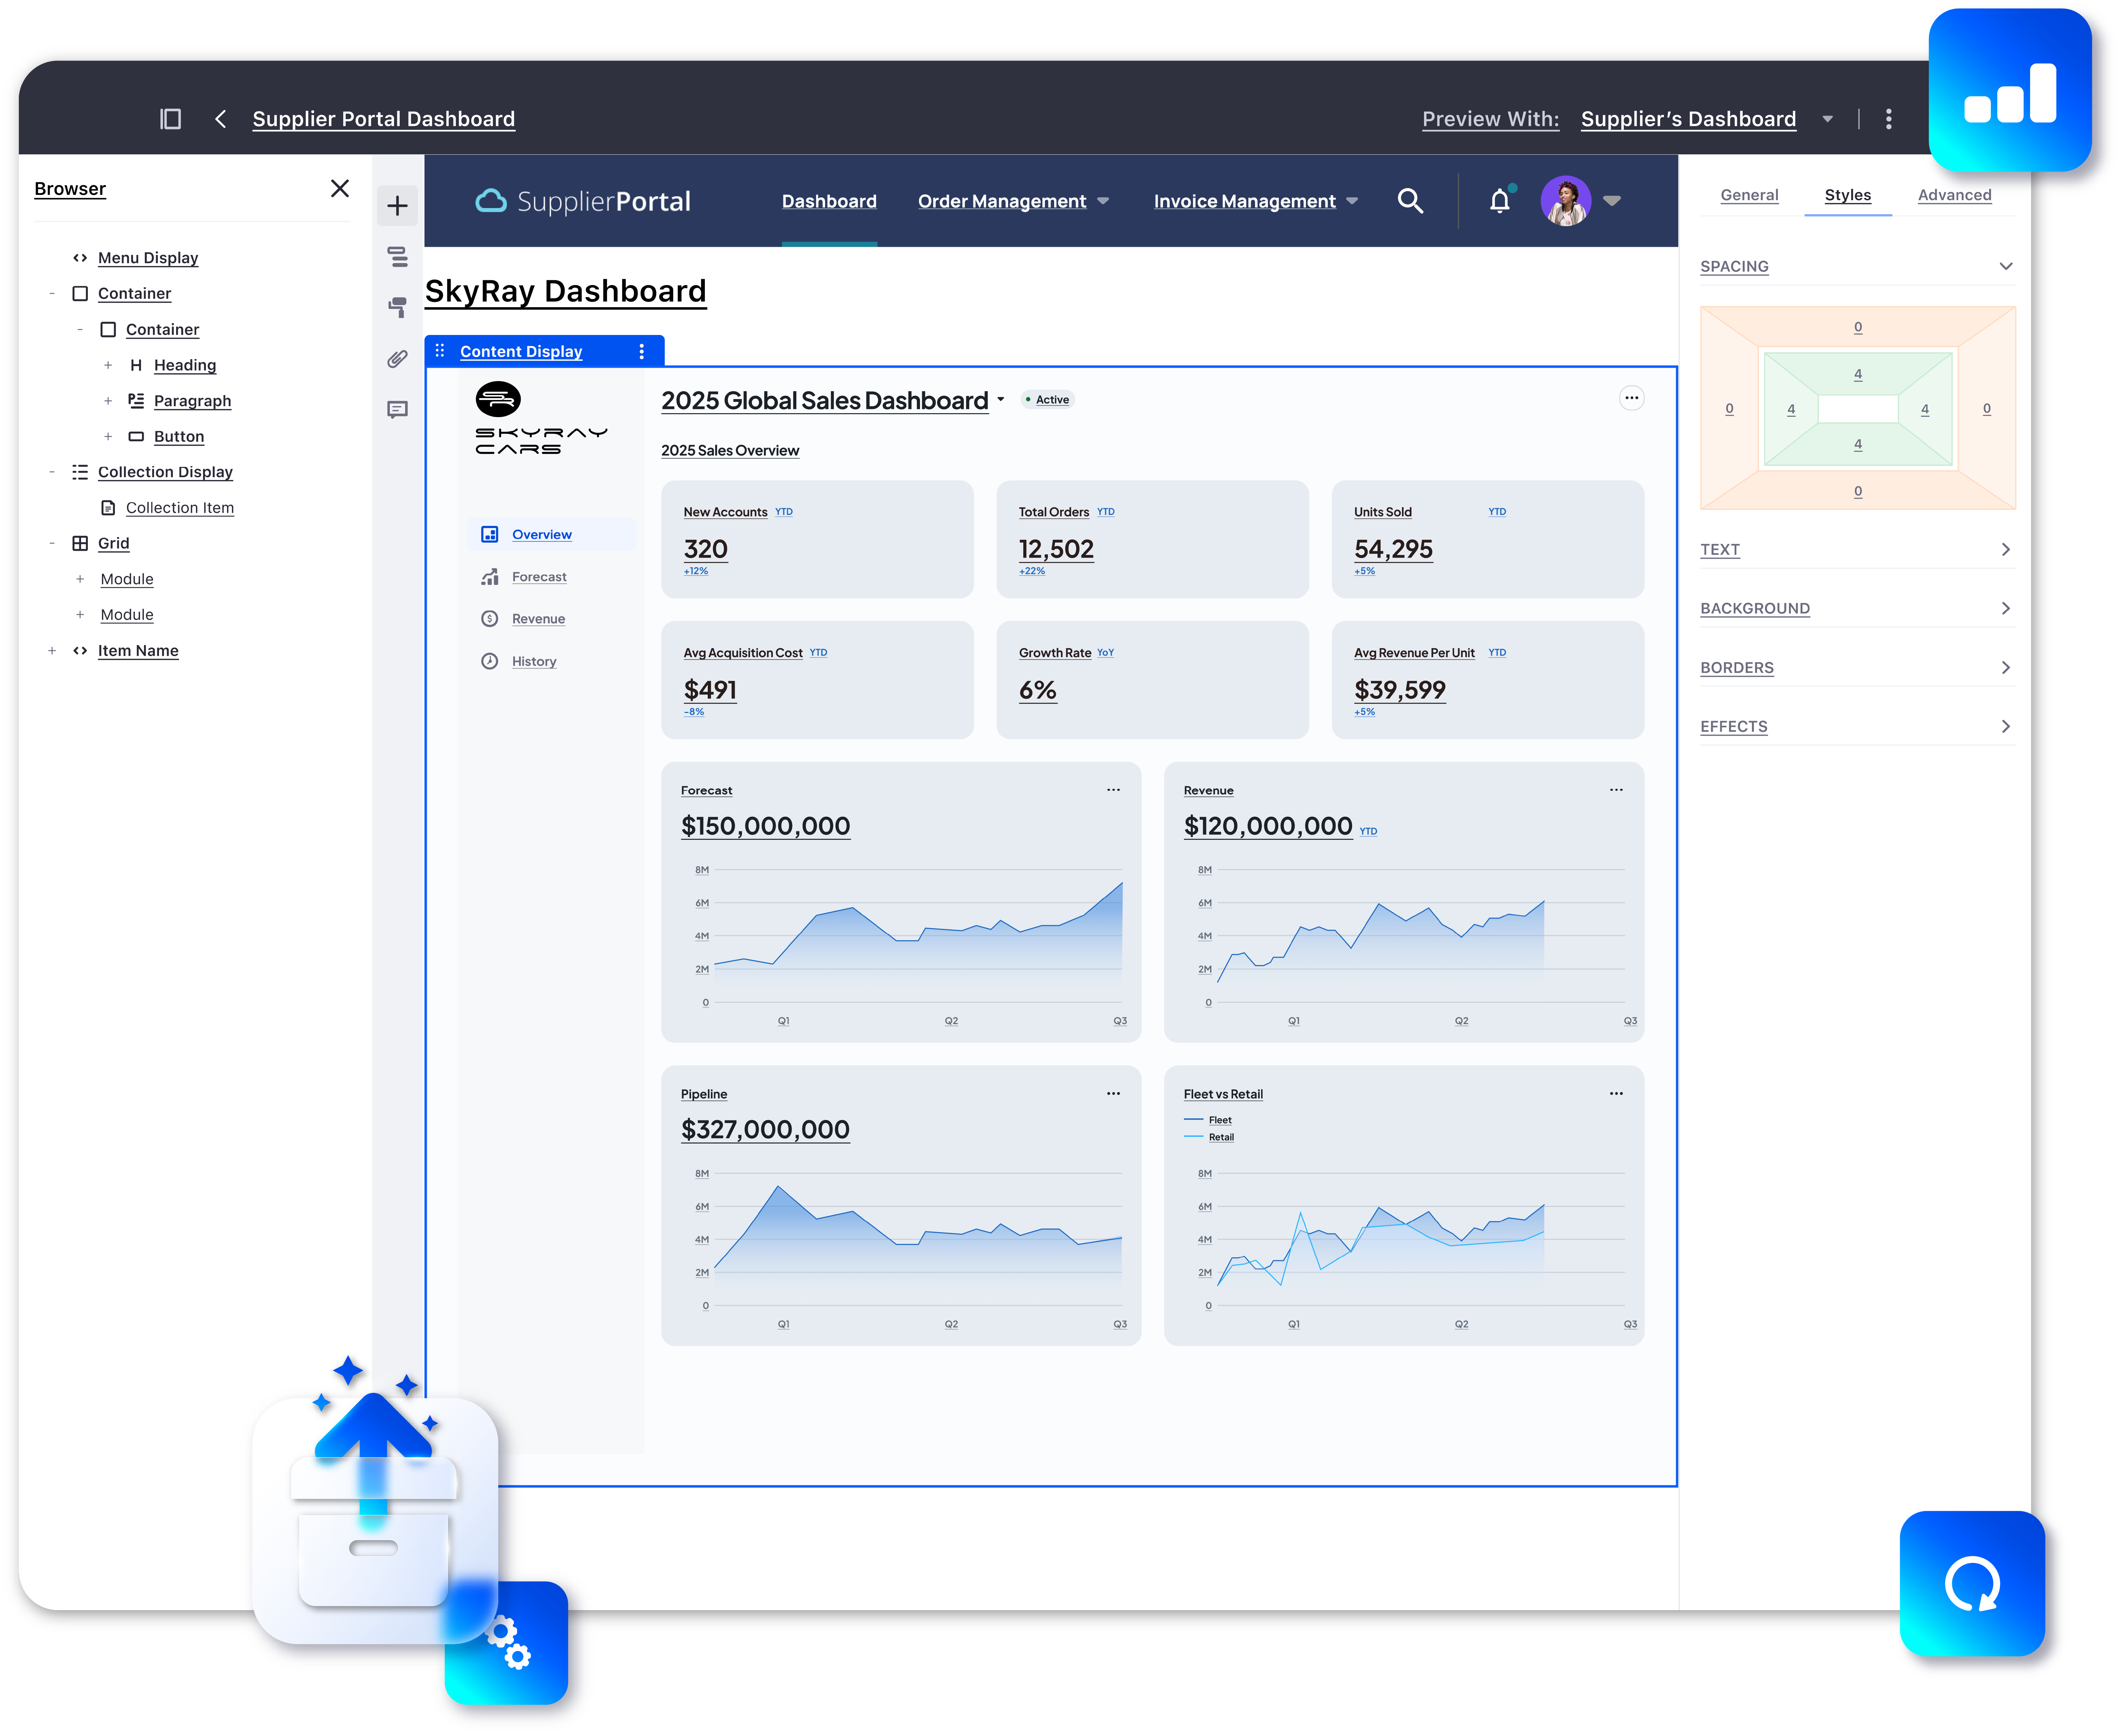The image size is (2120, 1736).
Task: Open the Forecast card ellipsis menu
Action: (1113, 790)
